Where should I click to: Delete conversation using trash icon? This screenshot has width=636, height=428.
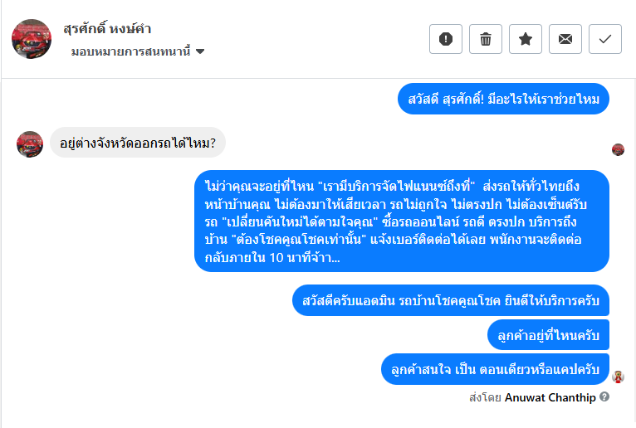pyautogui.click(x=486, y=39)
